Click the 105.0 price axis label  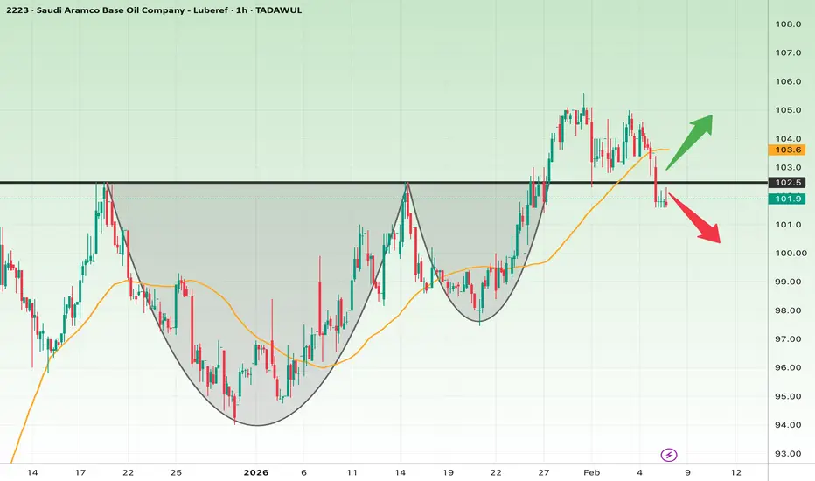point(788,110)
